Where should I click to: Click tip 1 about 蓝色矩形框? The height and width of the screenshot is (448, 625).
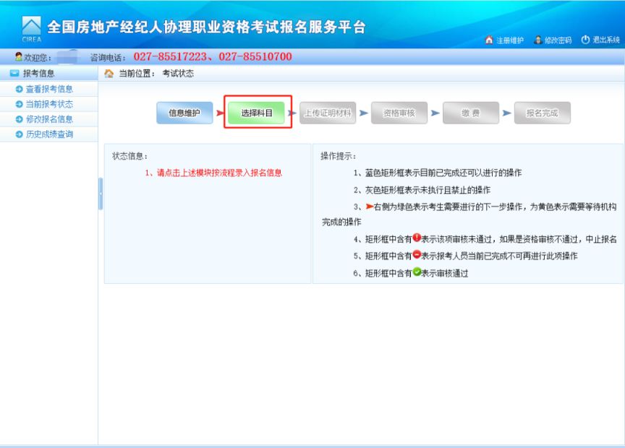(x=438, y=173)
